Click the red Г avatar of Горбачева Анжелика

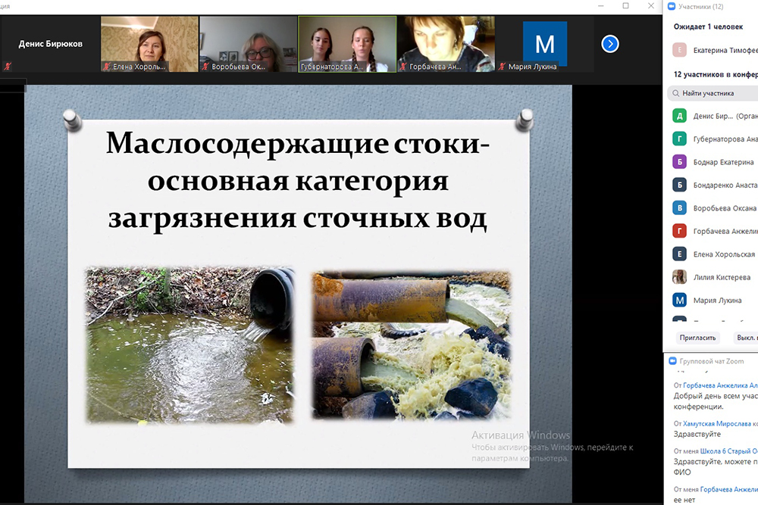pos(680,231)
